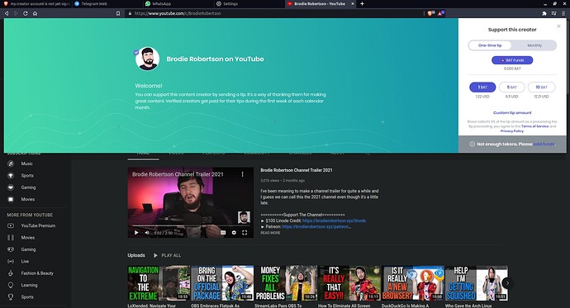Click trailer channel watermark avatar
Screen dimensions: 570x308
tap(244, 217)
